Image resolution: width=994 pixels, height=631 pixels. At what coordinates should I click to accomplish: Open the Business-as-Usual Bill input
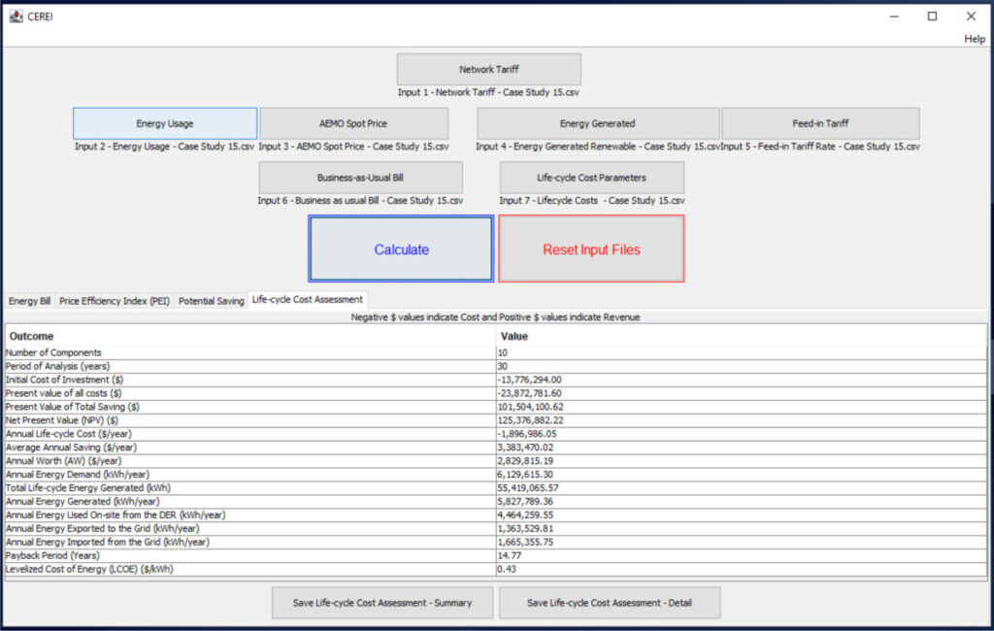tap(361, 178)
